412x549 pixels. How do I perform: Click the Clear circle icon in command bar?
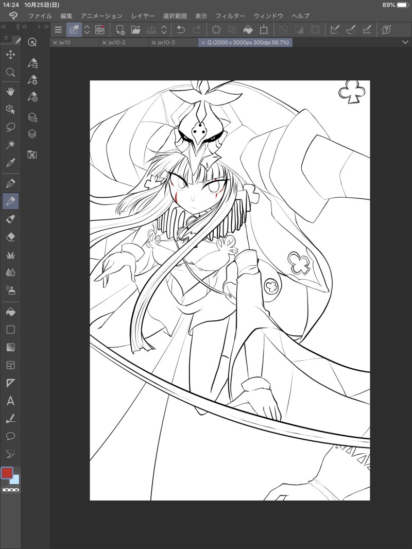coord(216,30)
